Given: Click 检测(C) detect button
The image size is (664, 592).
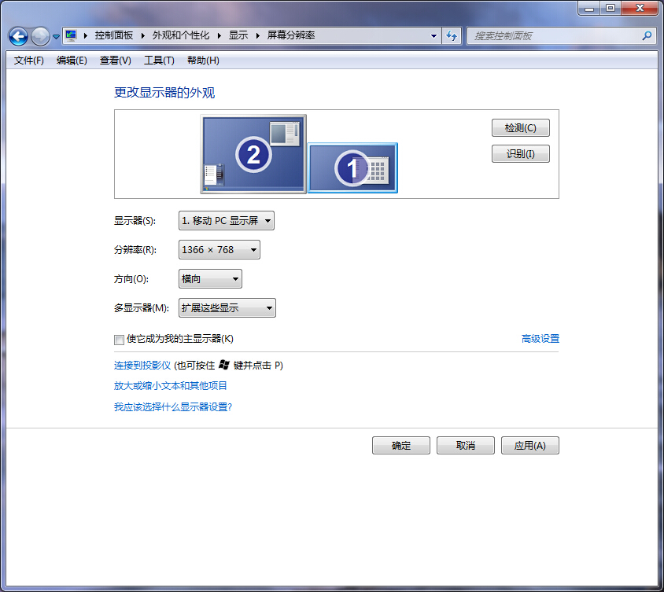Looking at the screenshot, I should (x=521, y=128).
